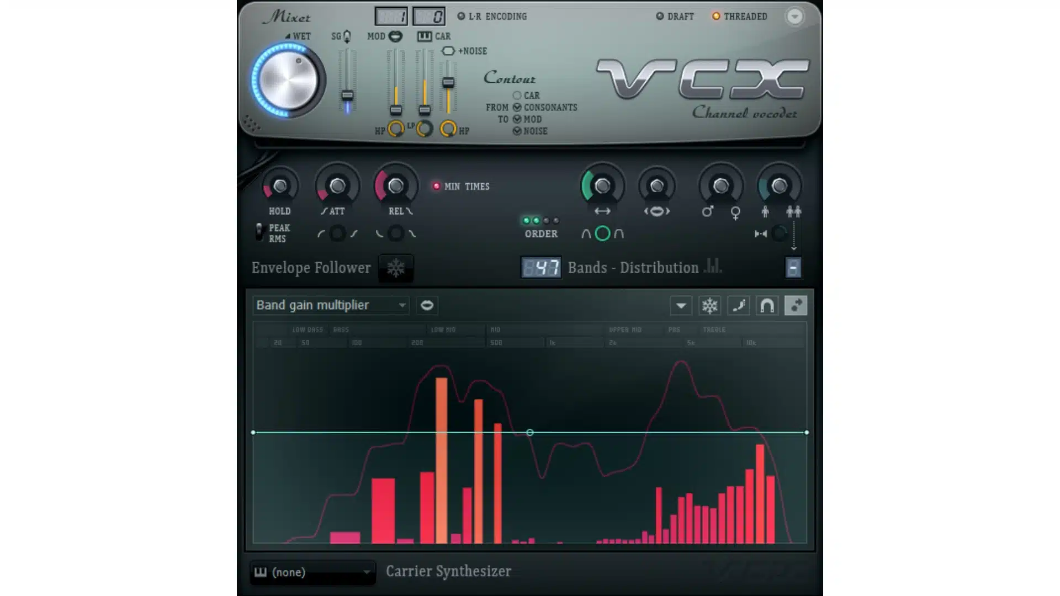This screenshot has height=596, width=1060.
Task: Click the stereo spread bowtie icon
Action: 761,234
